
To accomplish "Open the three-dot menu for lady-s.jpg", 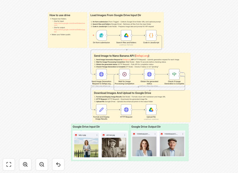I will [97, 135].
